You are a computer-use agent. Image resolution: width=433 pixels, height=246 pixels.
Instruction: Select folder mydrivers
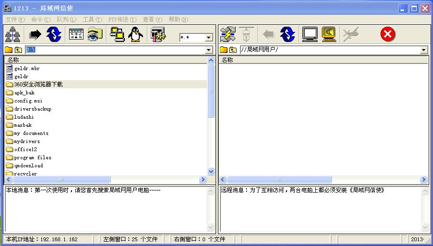[x=27, y=141]
